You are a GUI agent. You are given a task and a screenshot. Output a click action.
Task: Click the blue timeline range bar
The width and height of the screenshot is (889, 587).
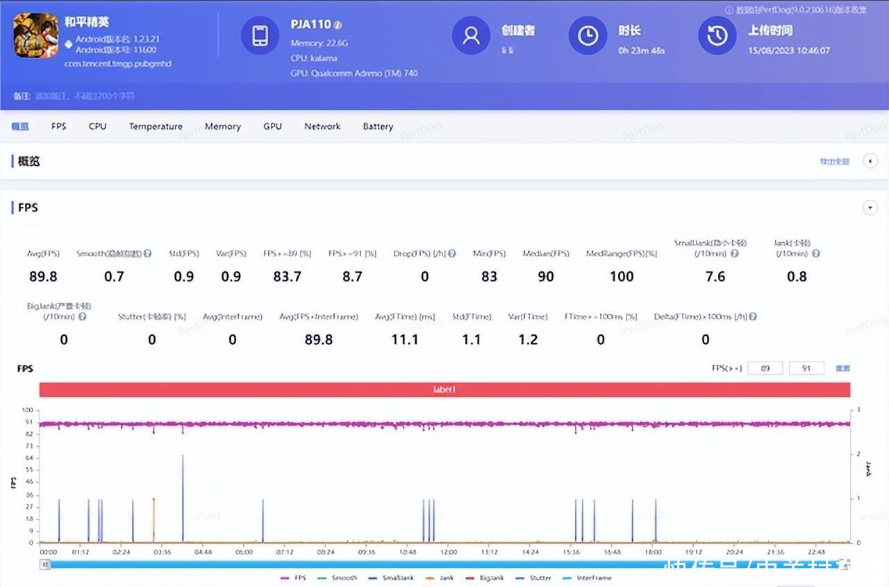pos(444,565)
